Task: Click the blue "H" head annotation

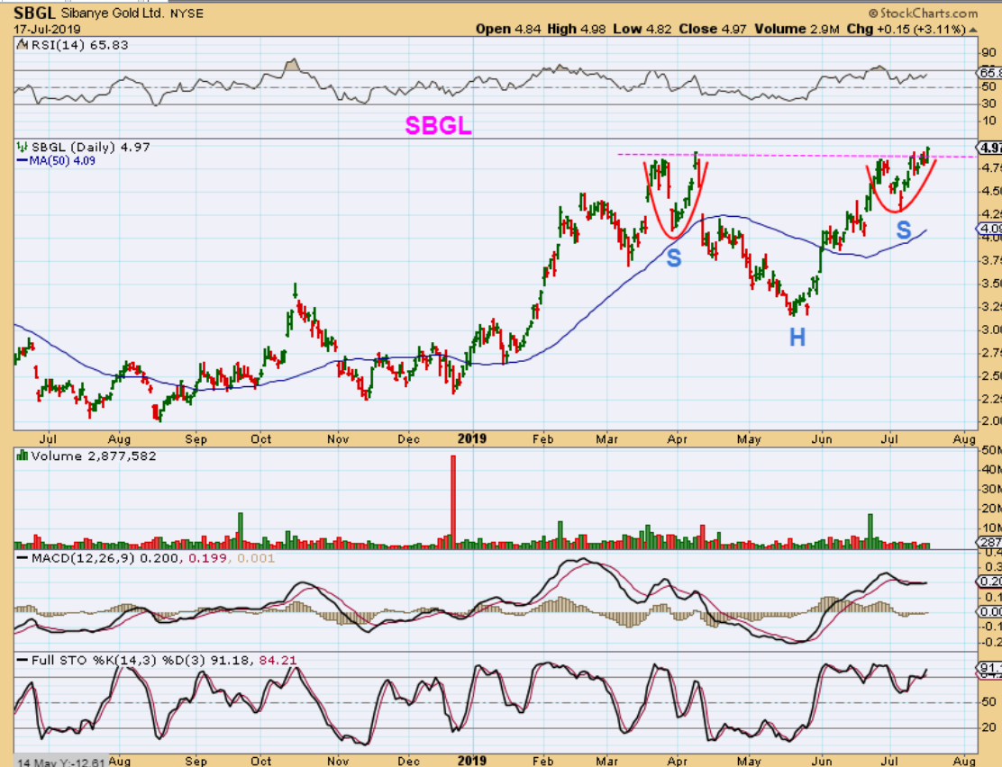Action: pyautogui.click(x=797, y=338)
